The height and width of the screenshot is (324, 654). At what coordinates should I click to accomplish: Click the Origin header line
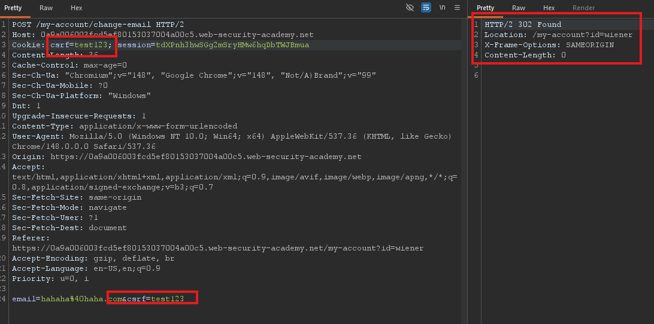coord(186,157)
